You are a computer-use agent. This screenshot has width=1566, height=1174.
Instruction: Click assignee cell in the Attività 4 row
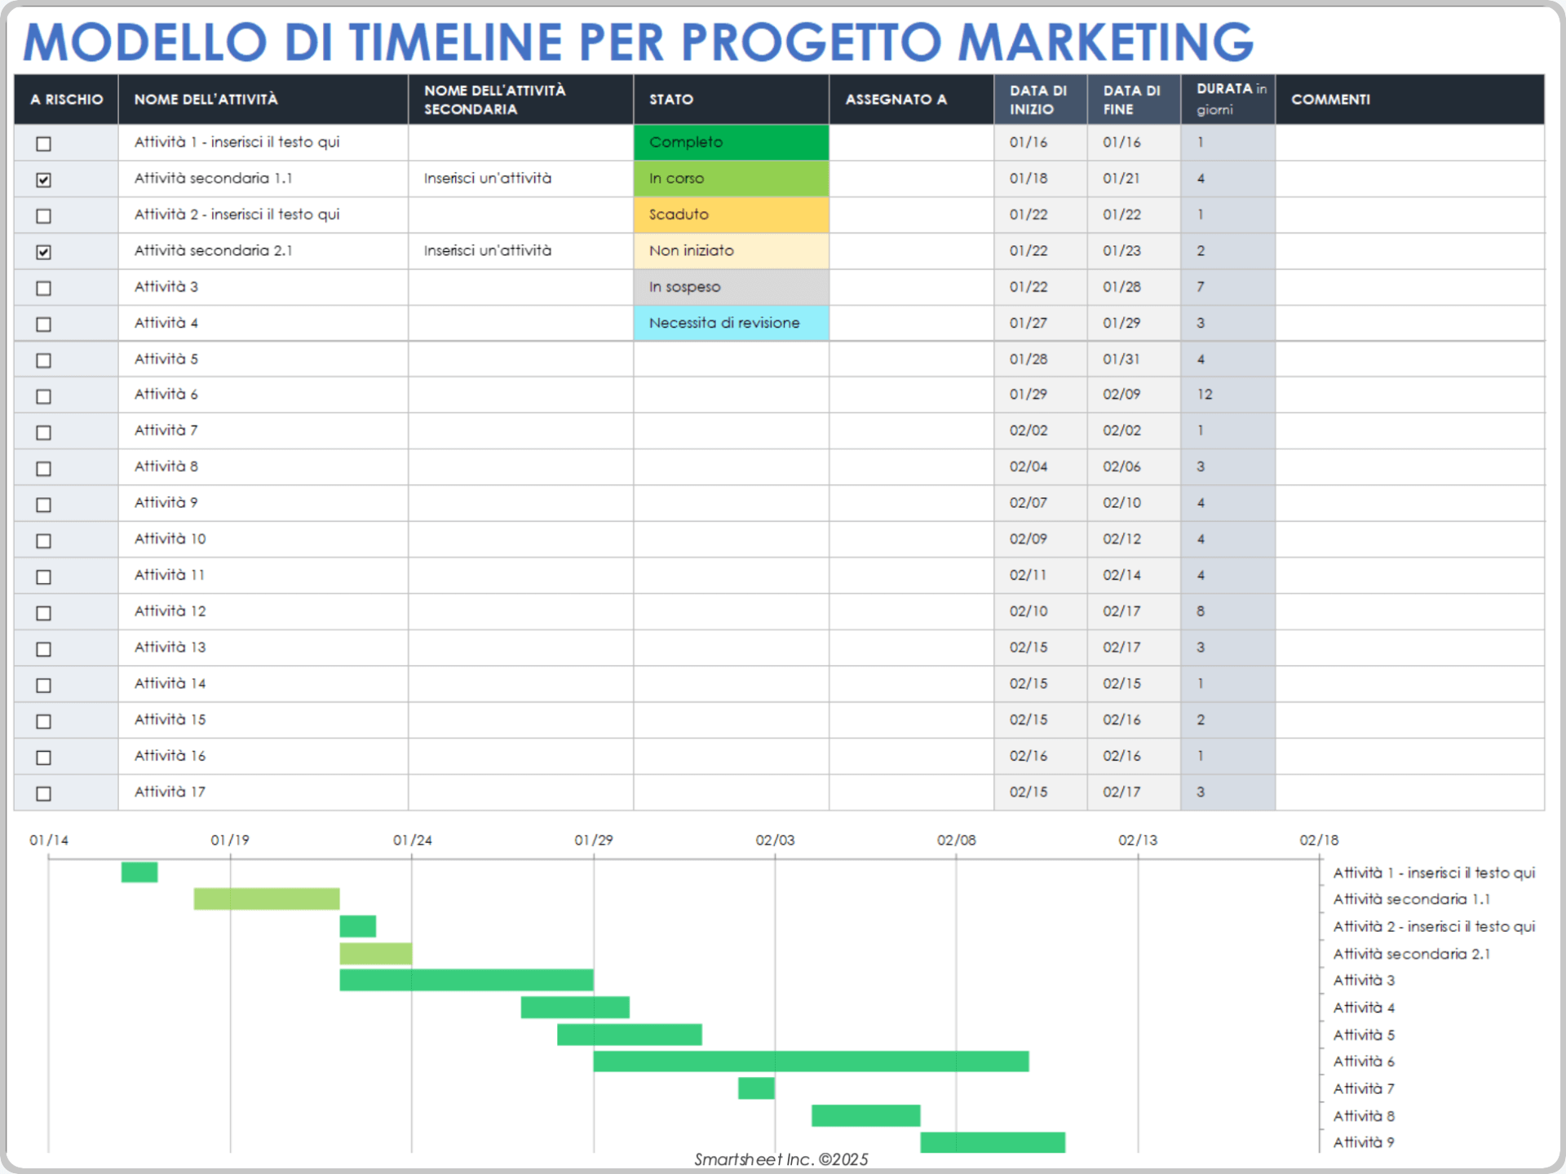click(911, 323)
